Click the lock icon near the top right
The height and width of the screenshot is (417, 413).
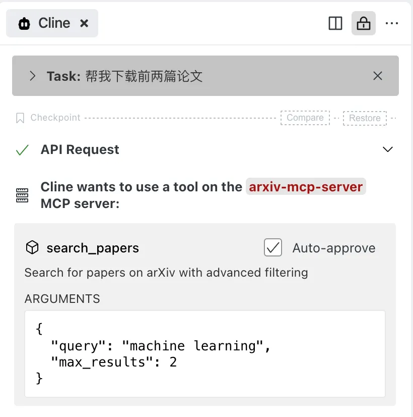364,23
